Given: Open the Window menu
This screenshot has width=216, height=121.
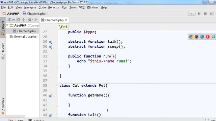Looking at the screenshot, I should 92,7.
